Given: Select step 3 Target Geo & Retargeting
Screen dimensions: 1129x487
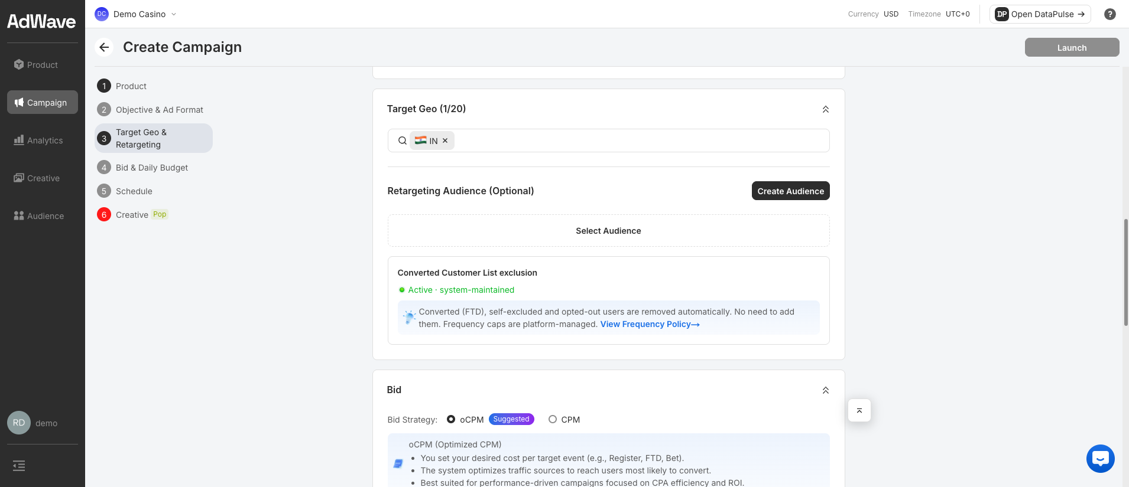Looking at the screenshot, I should tap(154, 138).
